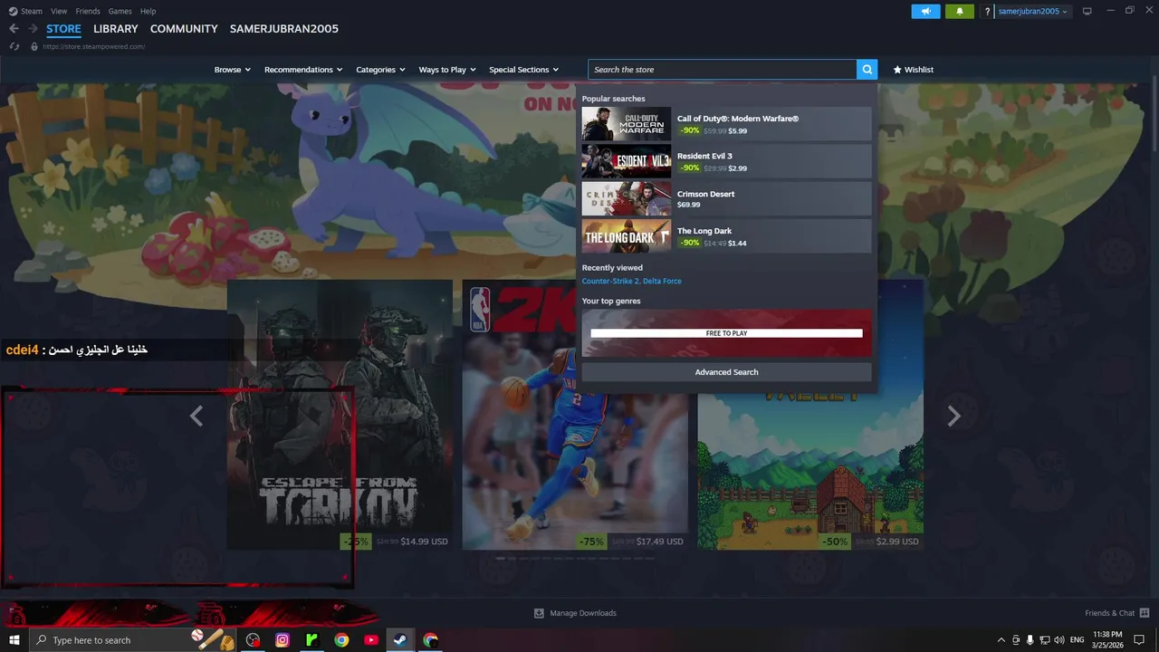Select The Long Dark search result
This screenshot has height=652, width=1159.
pyautogui.click(x=726, y=236)
